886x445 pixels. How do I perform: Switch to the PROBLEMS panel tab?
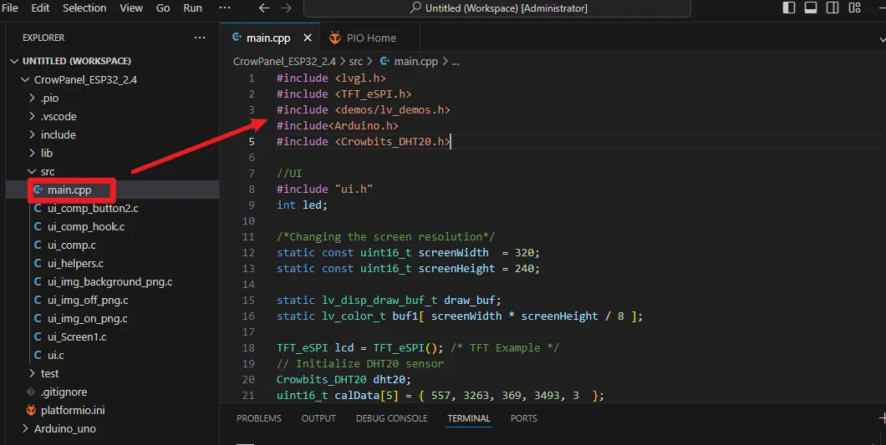[258, 418]
